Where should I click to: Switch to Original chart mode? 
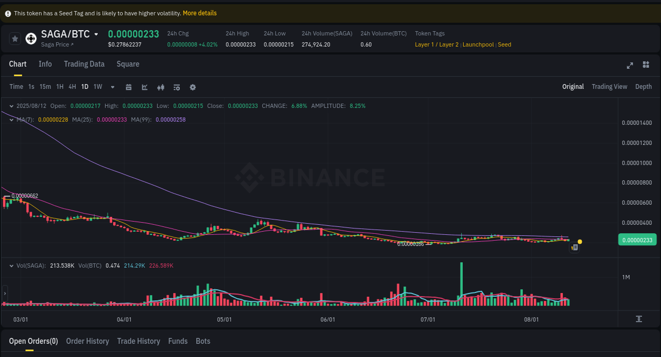(573, 87)
